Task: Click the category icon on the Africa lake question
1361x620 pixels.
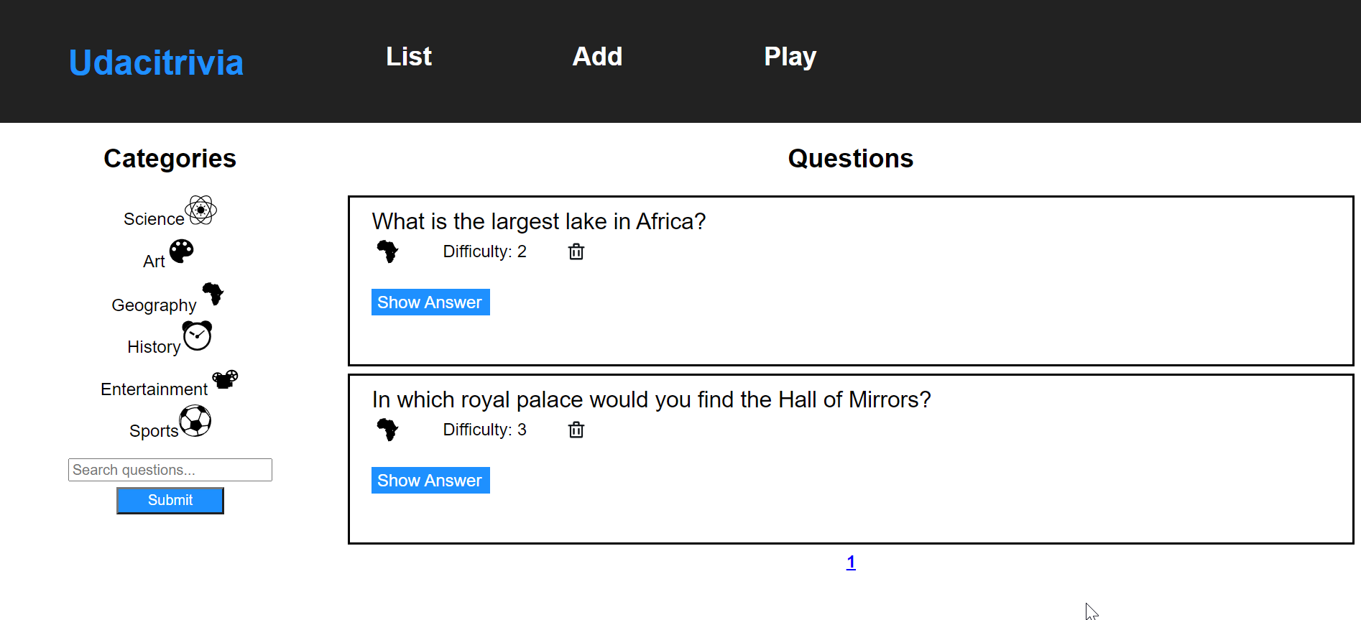Action: (x=387, y=251)
